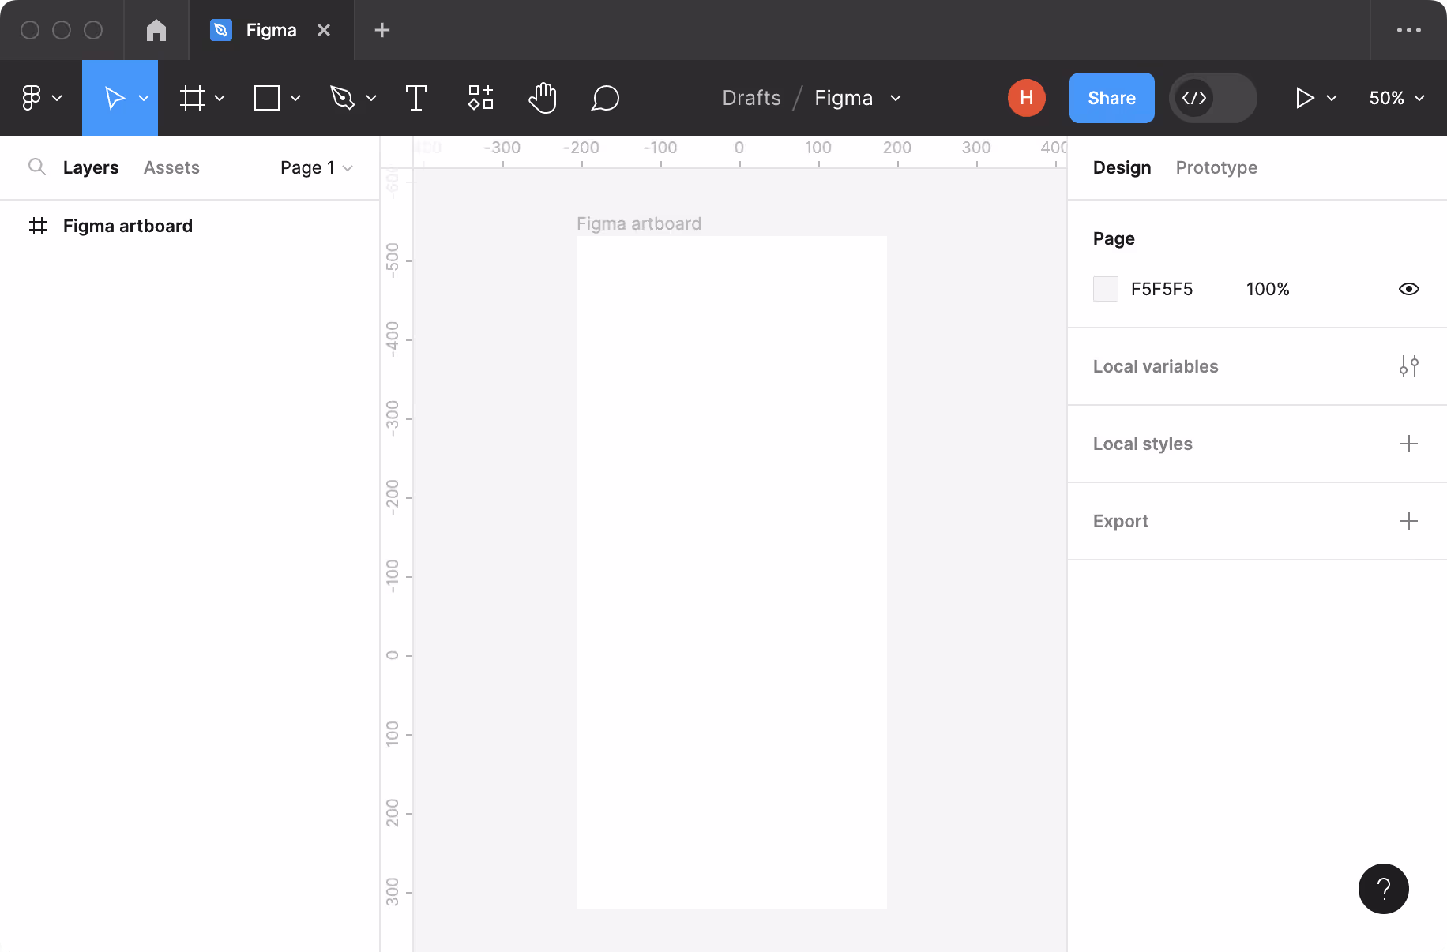Add a new Local style
Viewport: 1447px width, 952px height.
point(1409,444)
